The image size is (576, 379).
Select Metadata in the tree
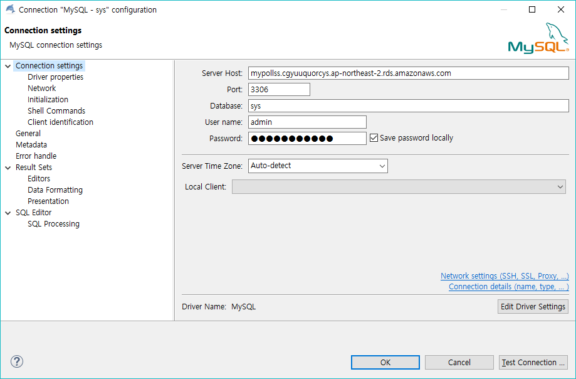31,145
